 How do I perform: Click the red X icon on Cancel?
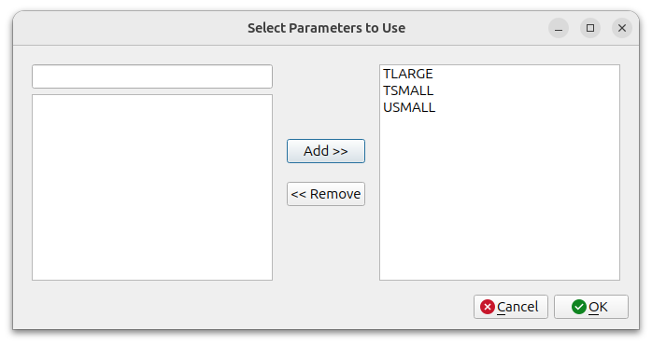pos(487,307)
